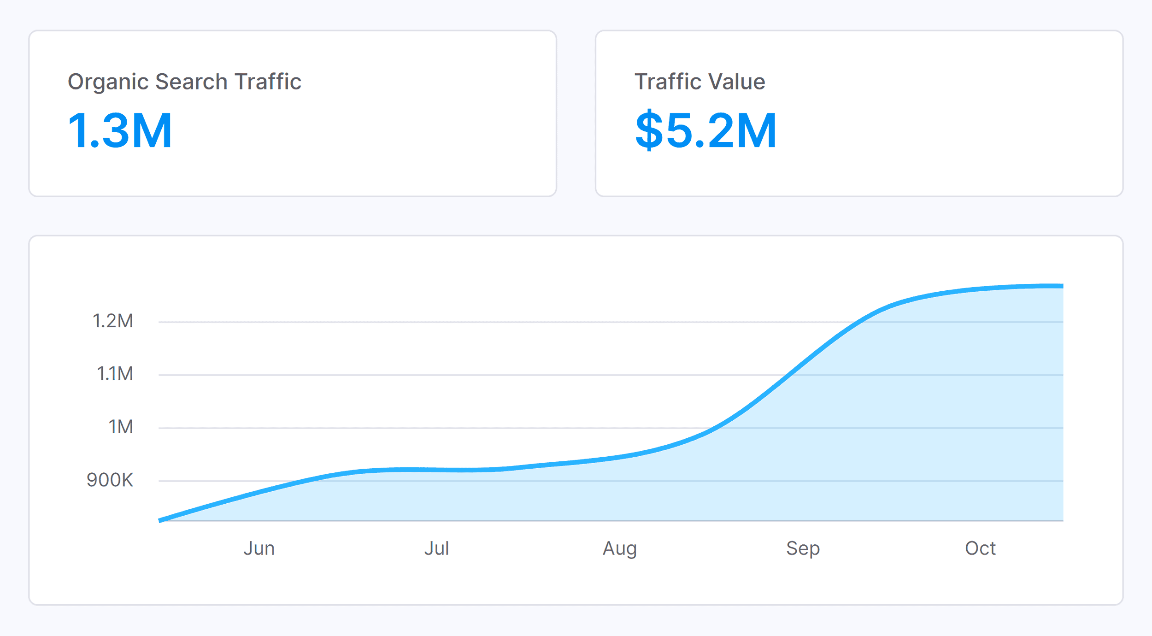This screenshot has height=636, width=1152.
Task: Click the 1.3M organic traffic value
Action: tap(120, 131)
